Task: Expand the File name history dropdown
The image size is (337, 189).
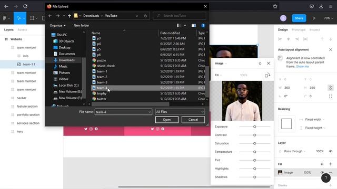Action: tap(150, 112)
